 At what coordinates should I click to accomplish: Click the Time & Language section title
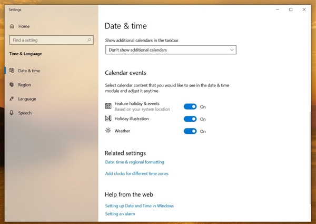pos(26,54)
